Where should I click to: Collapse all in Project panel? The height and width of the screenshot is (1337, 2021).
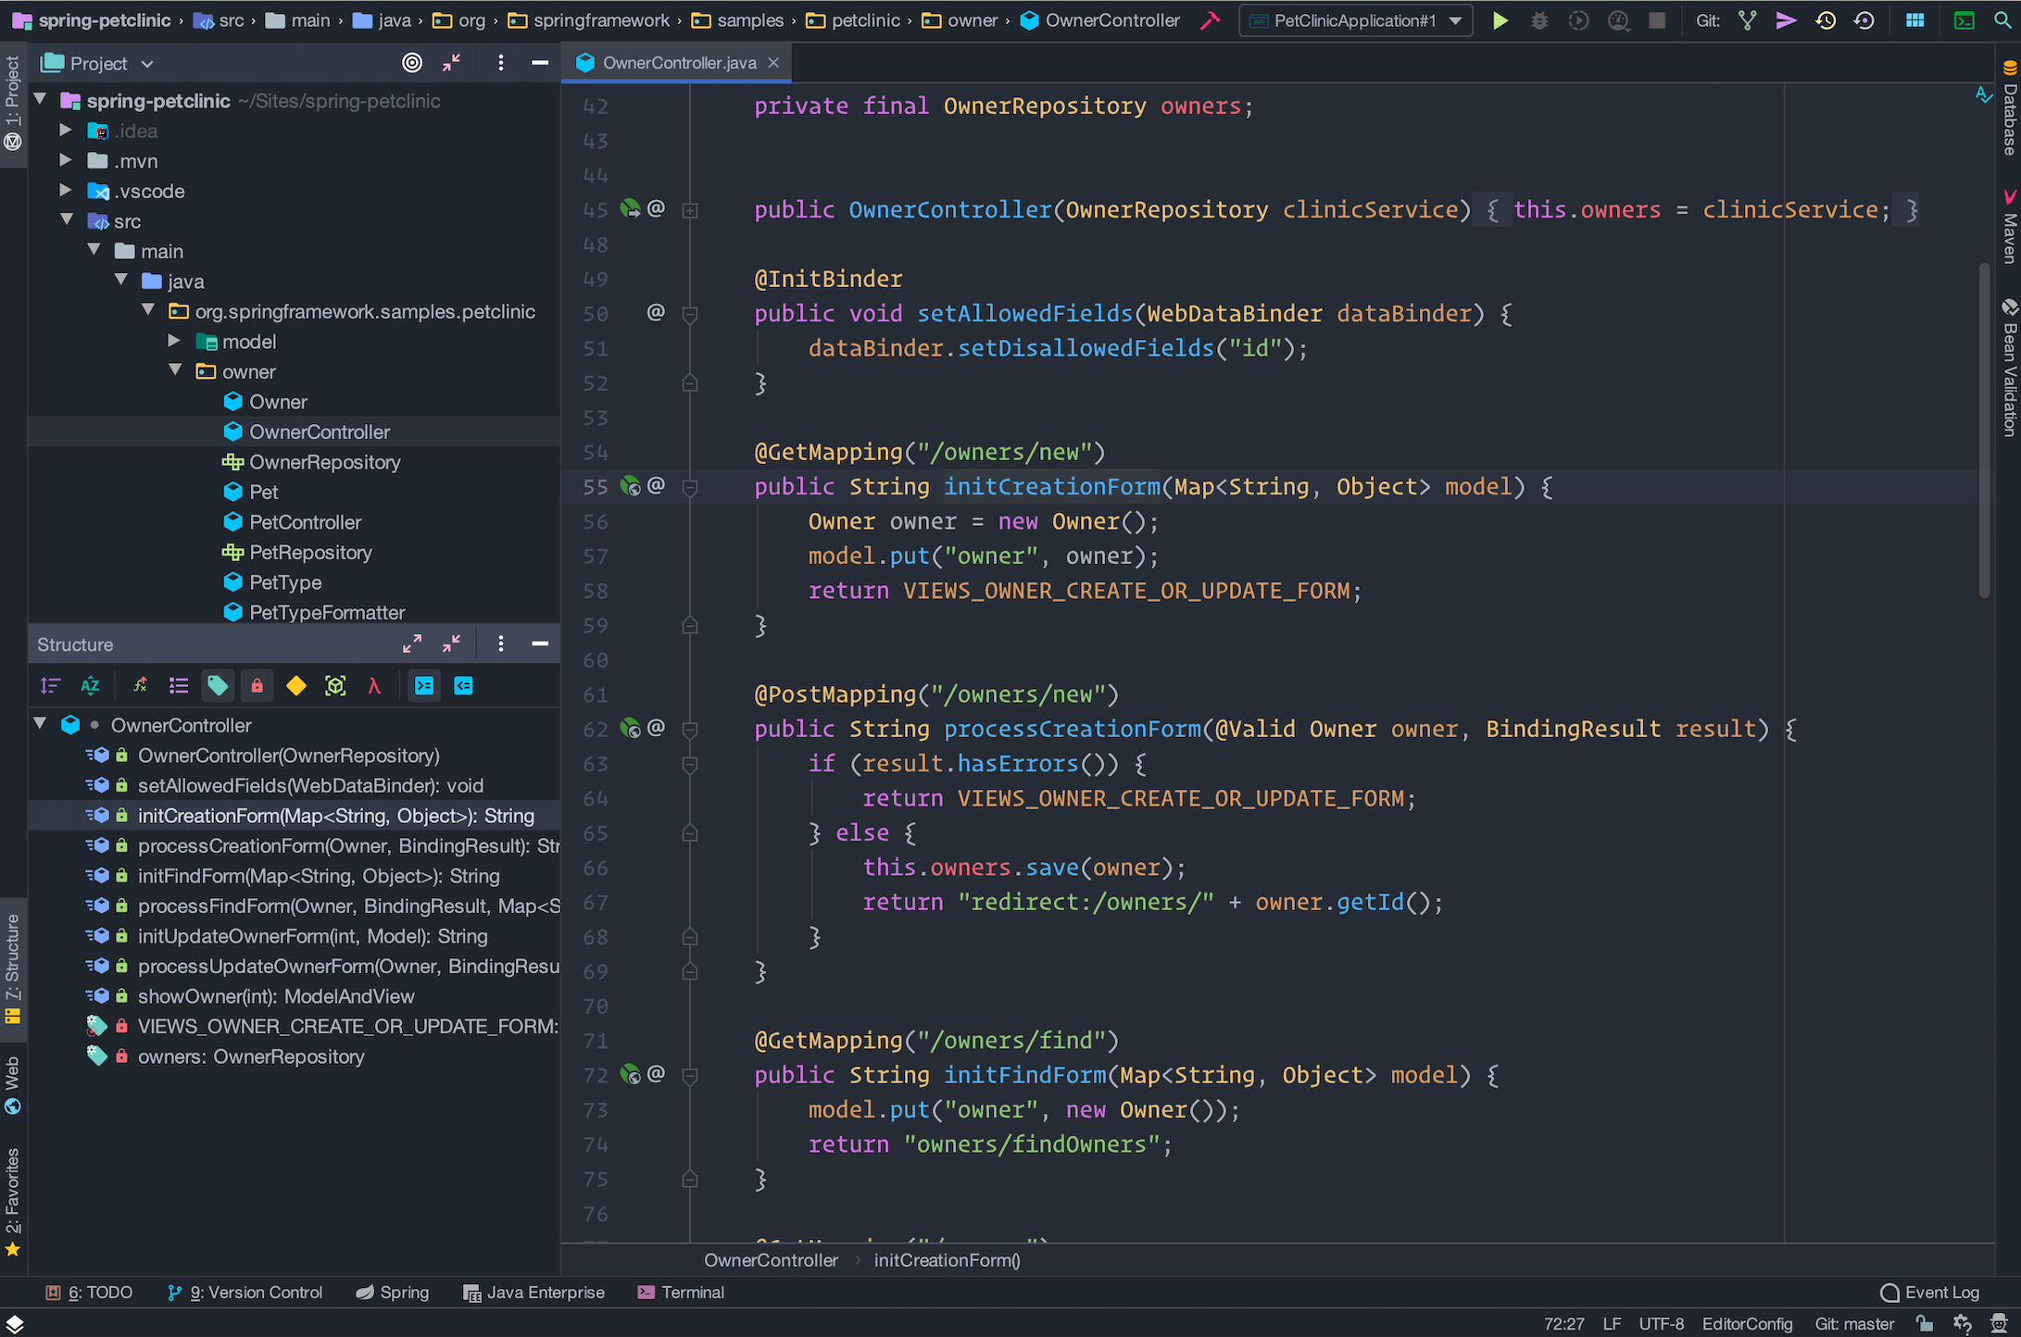451,62
